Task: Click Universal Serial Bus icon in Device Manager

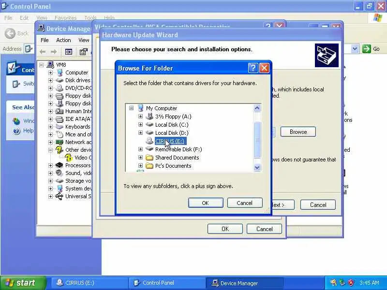Action: [60, 196]
